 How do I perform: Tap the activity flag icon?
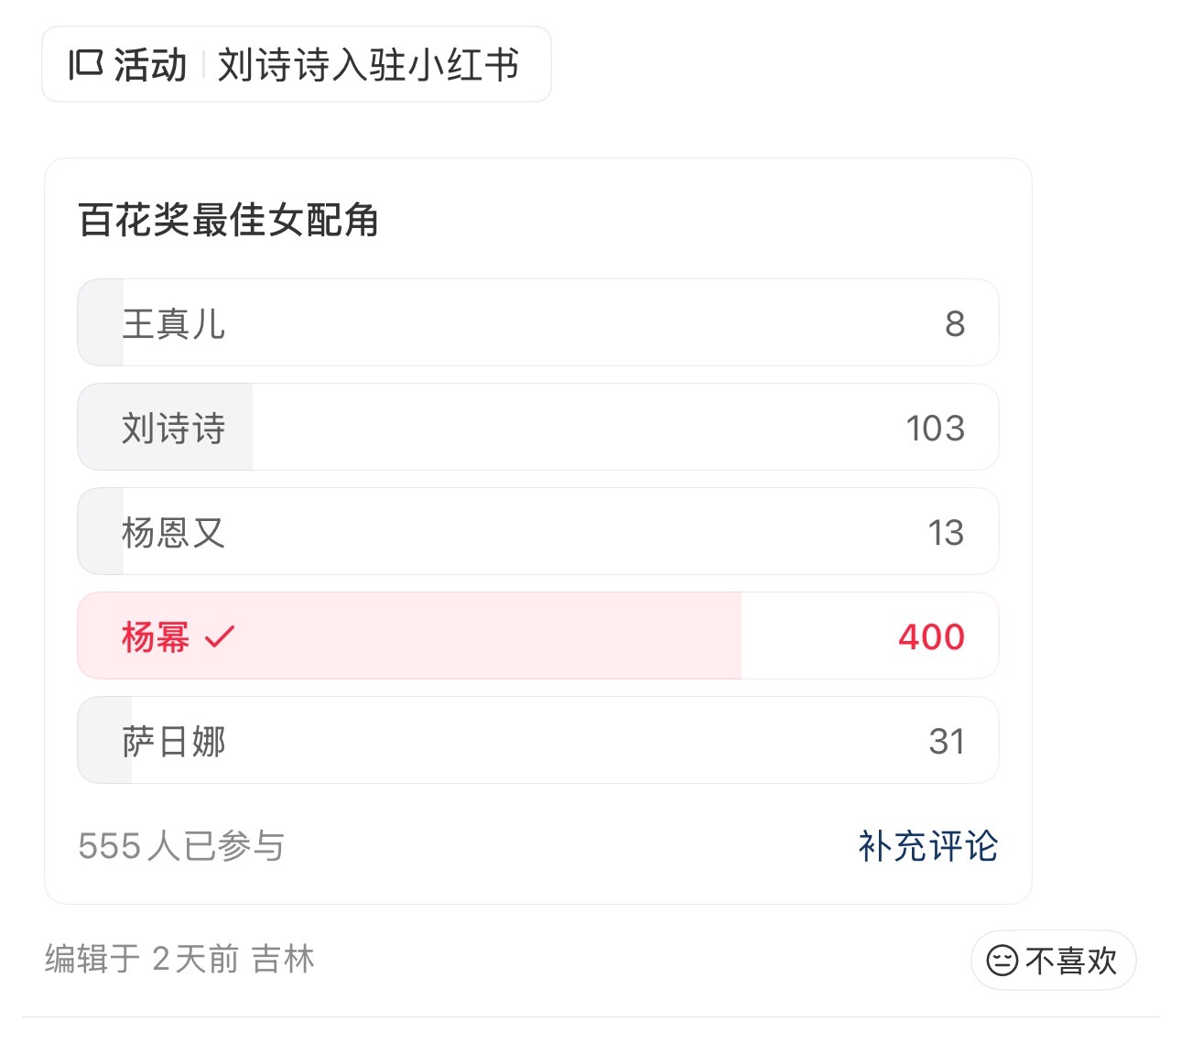coord(86,65)
